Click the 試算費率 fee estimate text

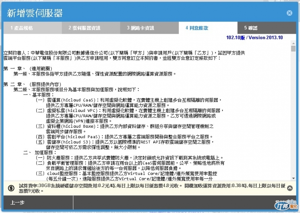coord(152,188)
